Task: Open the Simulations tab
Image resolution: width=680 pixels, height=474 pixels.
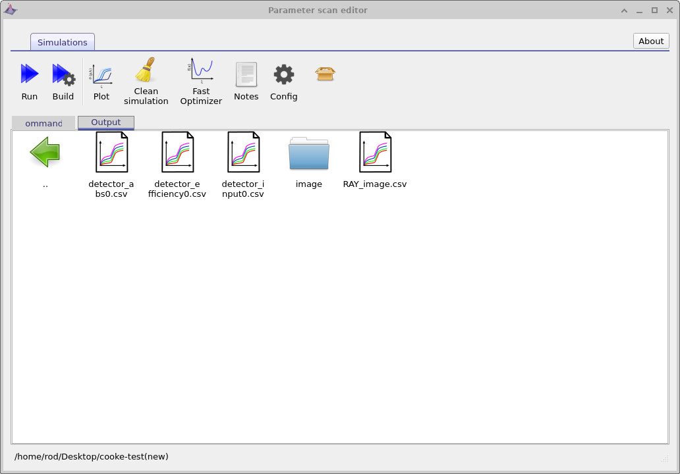Action: click(x=62, y=41)
